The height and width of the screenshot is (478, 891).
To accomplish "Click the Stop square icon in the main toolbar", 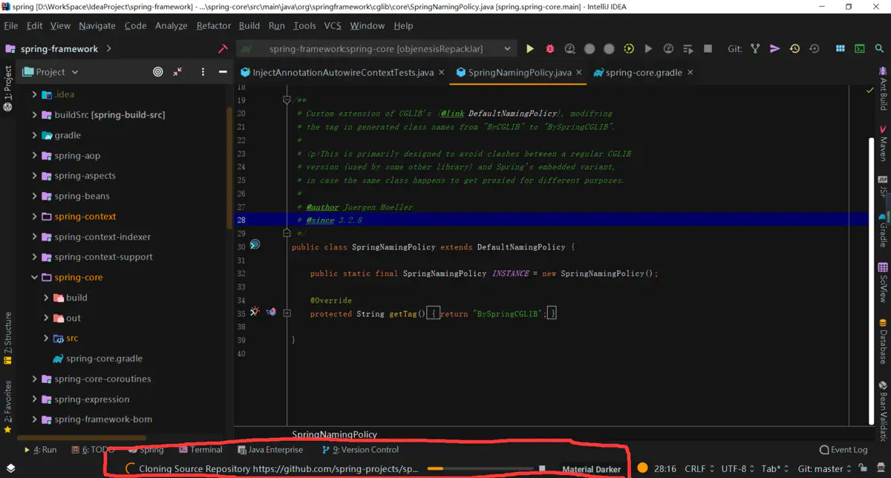I will tap(708, 48).
